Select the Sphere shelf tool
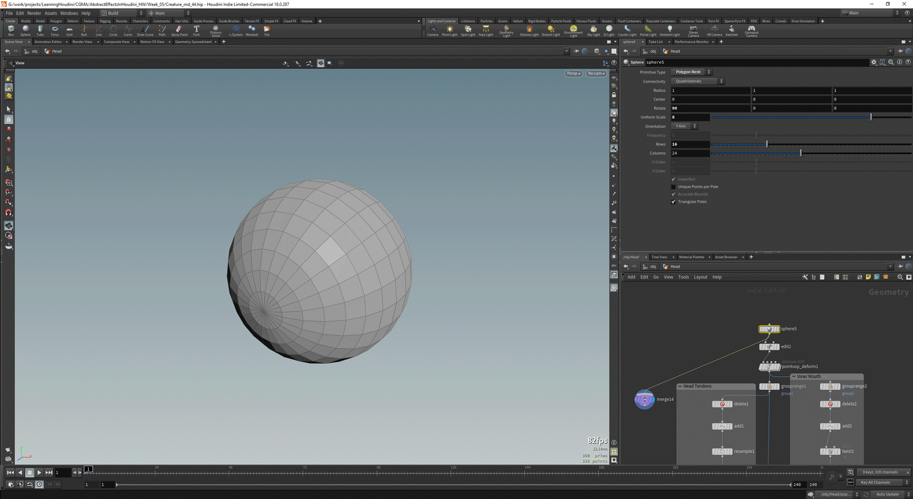Screen dimensions: 913x499 [x=26, y=31]
